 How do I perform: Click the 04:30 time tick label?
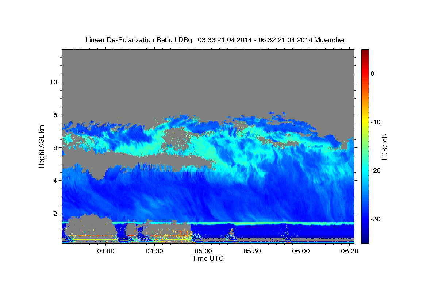(x=155, y=251)
